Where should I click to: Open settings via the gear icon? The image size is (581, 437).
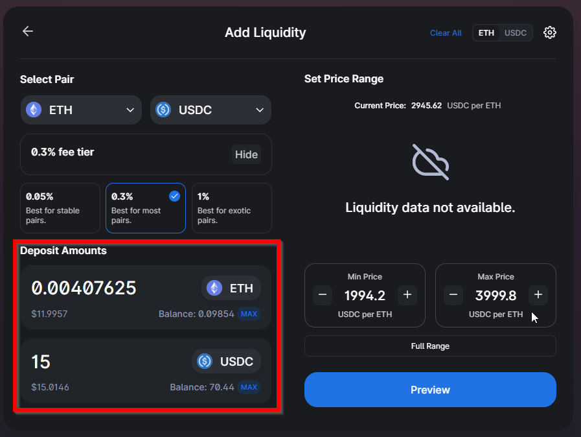[549, 32]
